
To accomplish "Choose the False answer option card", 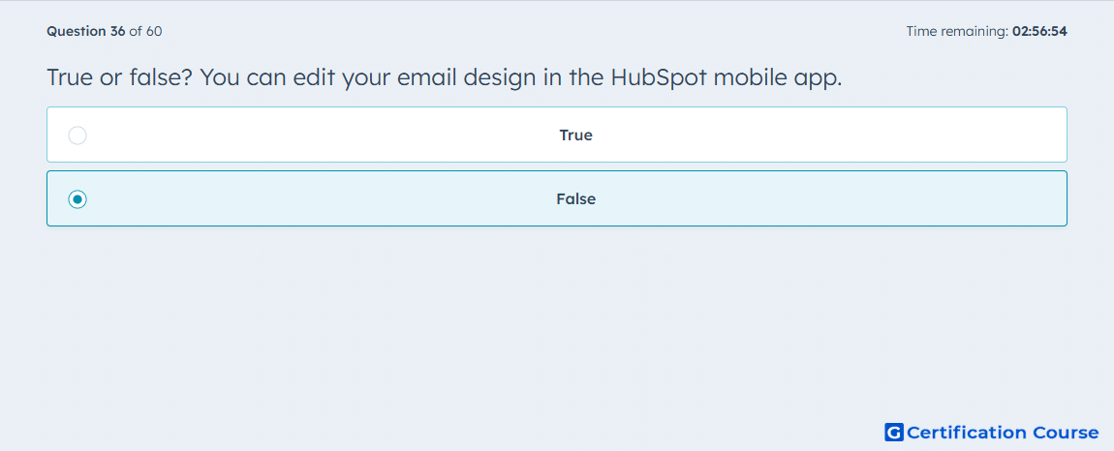I will pos(557,198).
